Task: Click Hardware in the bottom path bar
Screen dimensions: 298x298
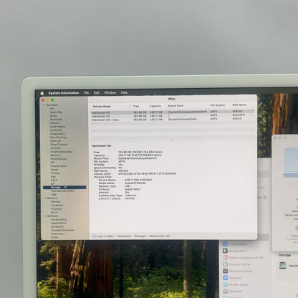Action: tap(124, 236)
